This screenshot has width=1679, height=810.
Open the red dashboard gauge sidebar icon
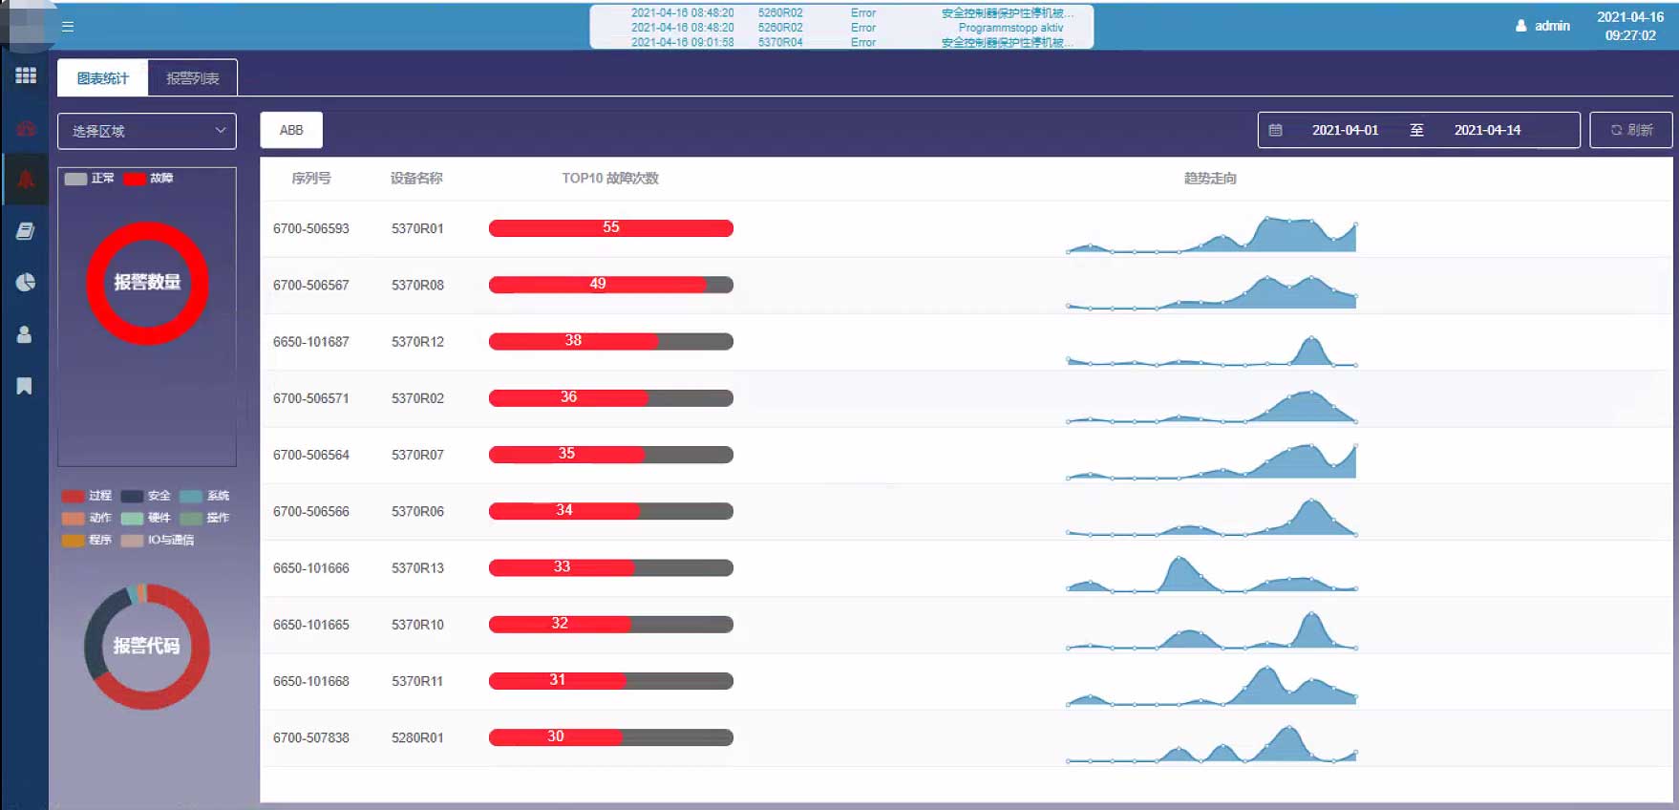(26, 128)
